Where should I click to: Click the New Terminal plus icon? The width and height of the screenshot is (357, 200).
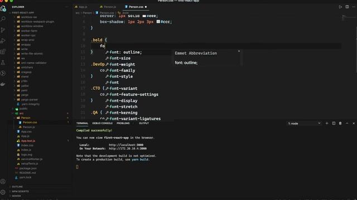327,123
